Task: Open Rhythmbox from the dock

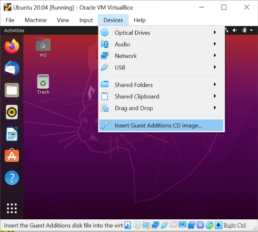Action: 12,112
